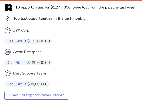Click "were lost from the pipeline last week" text
Viewport: 142px width, 104px height.
pyautogui.click(x=104, y=7)
